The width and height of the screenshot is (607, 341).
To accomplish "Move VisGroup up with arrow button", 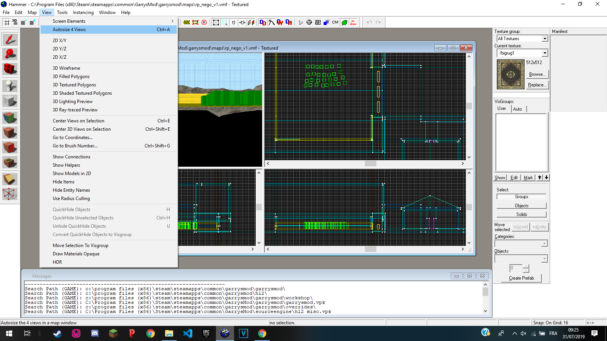I will [539, 178].
